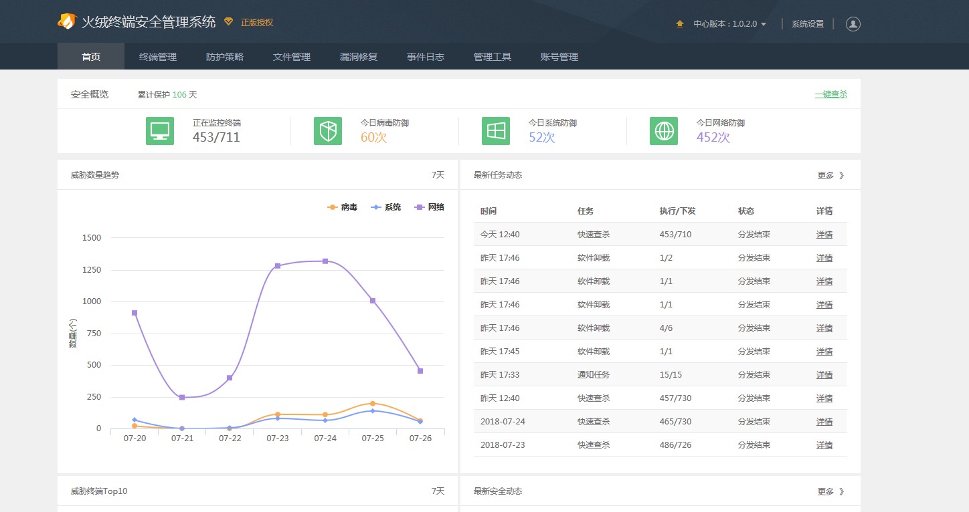Click the monitored terminals computer icon
The image size is (969, 512).
(160, 131)
